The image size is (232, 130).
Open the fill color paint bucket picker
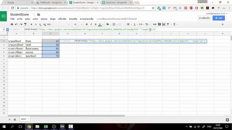pos(108,24)
